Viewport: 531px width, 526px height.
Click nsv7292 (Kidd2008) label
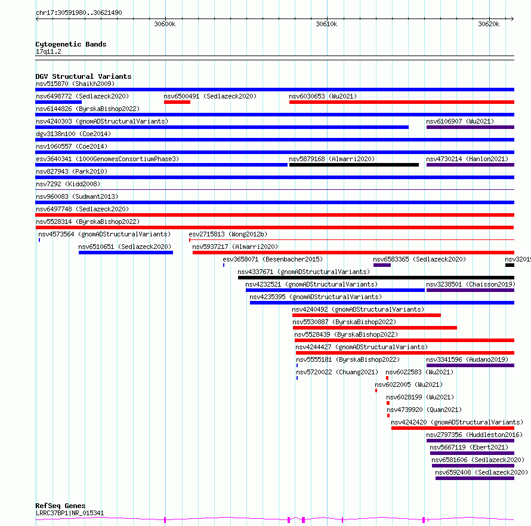tap(68, 184)
